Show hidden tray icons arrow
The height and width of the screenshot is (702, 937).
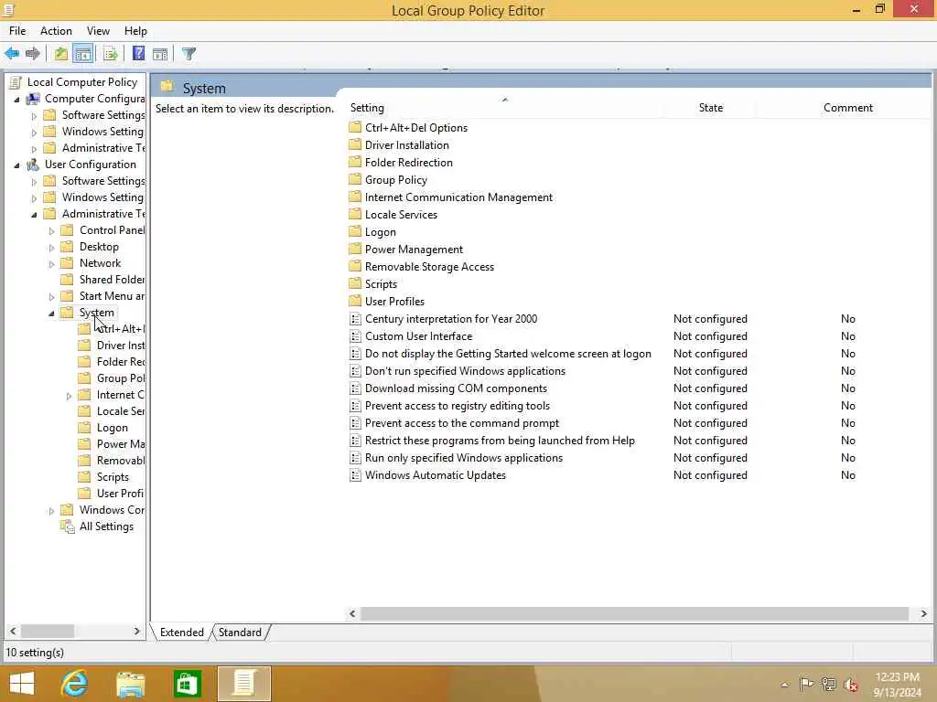click(x=784, y=684)
